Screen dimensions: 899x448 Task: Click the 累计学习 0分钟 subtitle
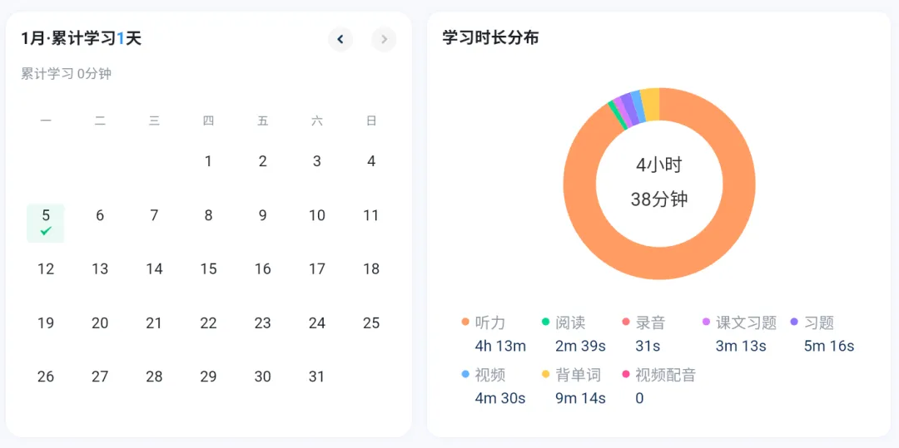(x=66, y=74)
